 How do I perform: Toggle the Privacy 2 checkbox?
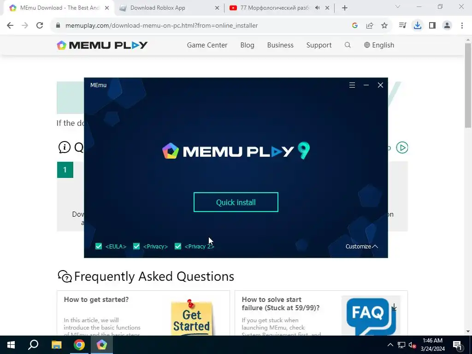pos(178,246)
